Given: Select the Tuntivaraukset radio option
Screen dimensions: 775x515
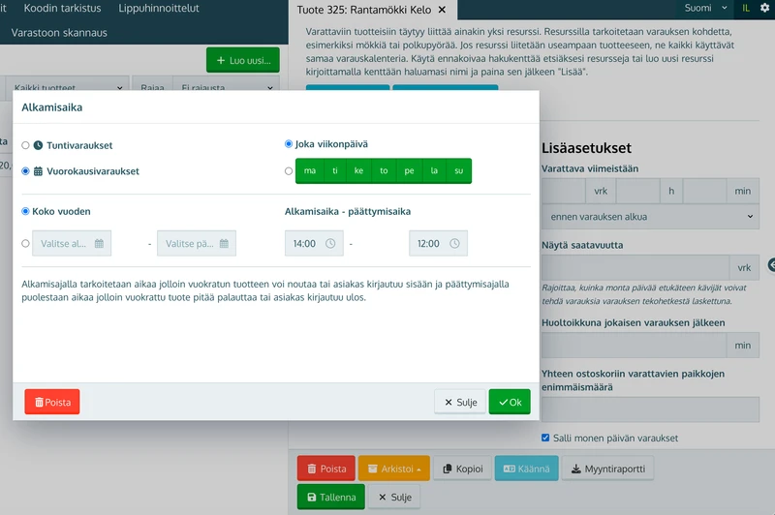Looking at the screenshot, I should point(26,145).
